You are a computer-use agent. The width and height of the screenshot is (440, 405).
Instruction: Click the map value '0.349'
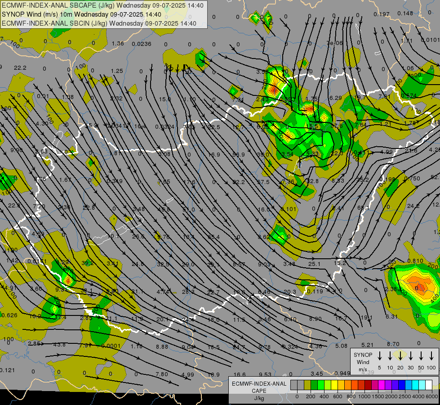pos(115,181)
